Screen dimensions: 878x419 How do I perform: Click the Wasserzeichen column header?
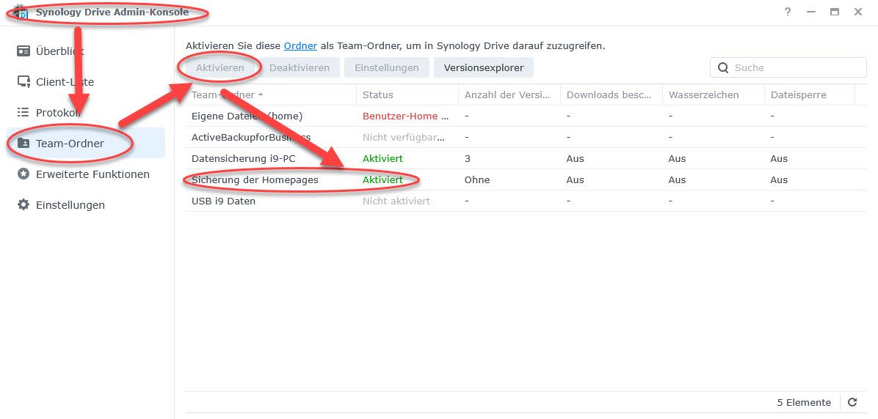click(x=703, y=94)
